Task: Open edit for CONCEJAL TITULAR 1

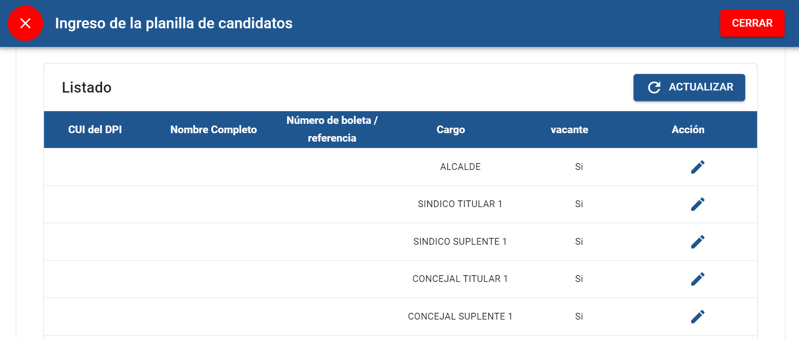Action: (x=697, y=279)
